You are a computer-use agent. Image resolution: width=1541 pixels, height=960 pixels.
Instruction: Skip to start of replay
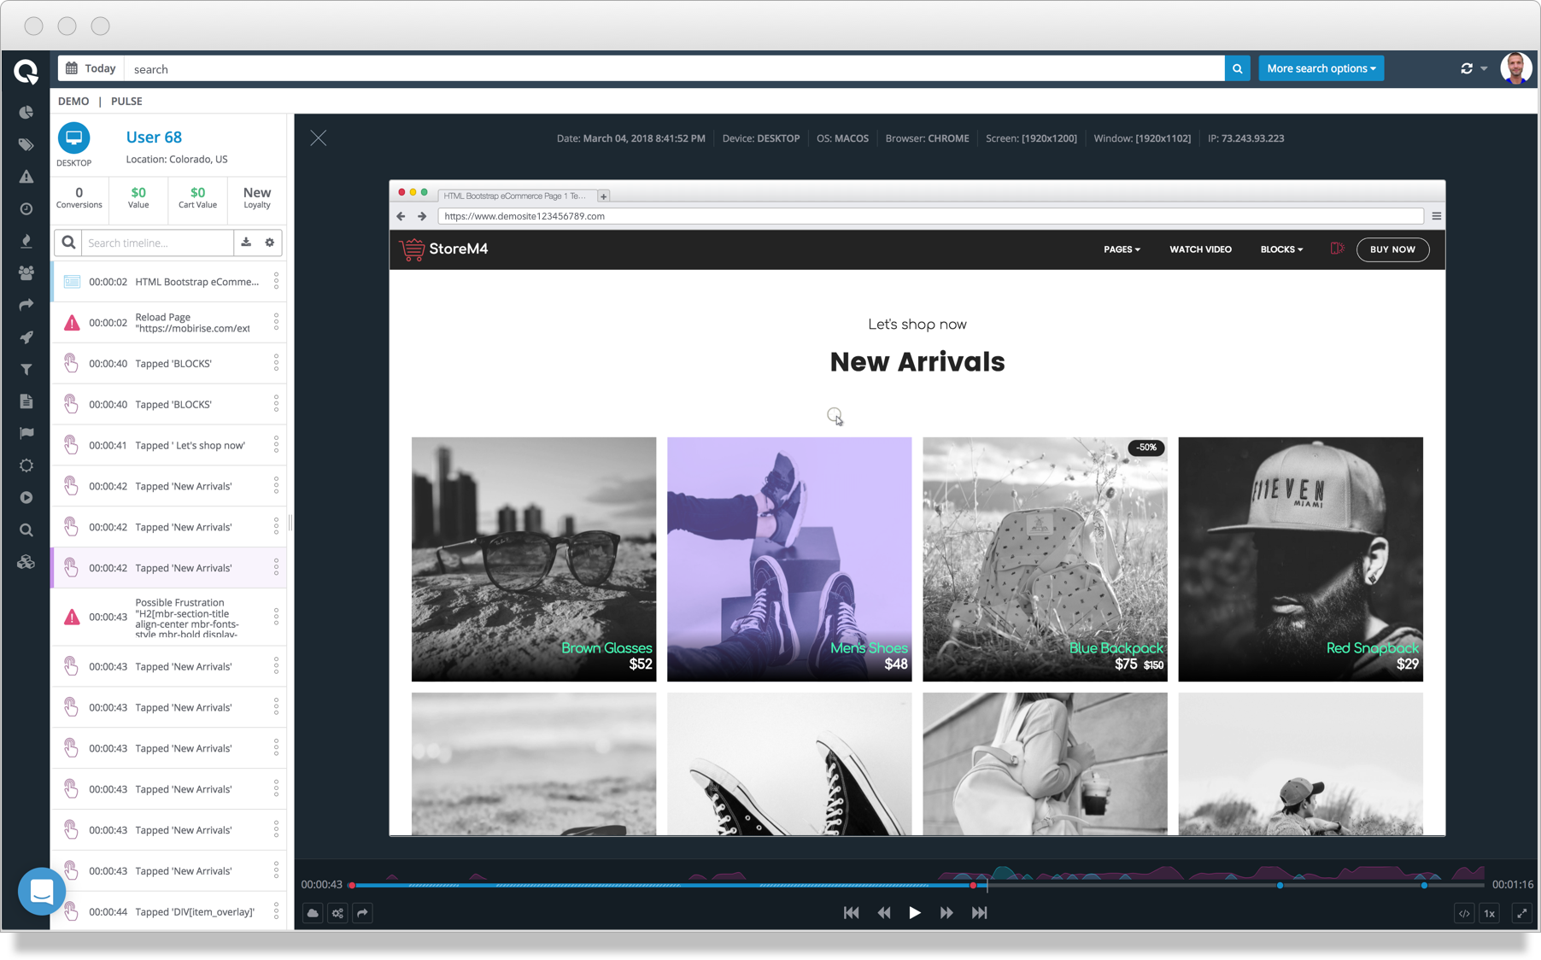click(852, 913)
